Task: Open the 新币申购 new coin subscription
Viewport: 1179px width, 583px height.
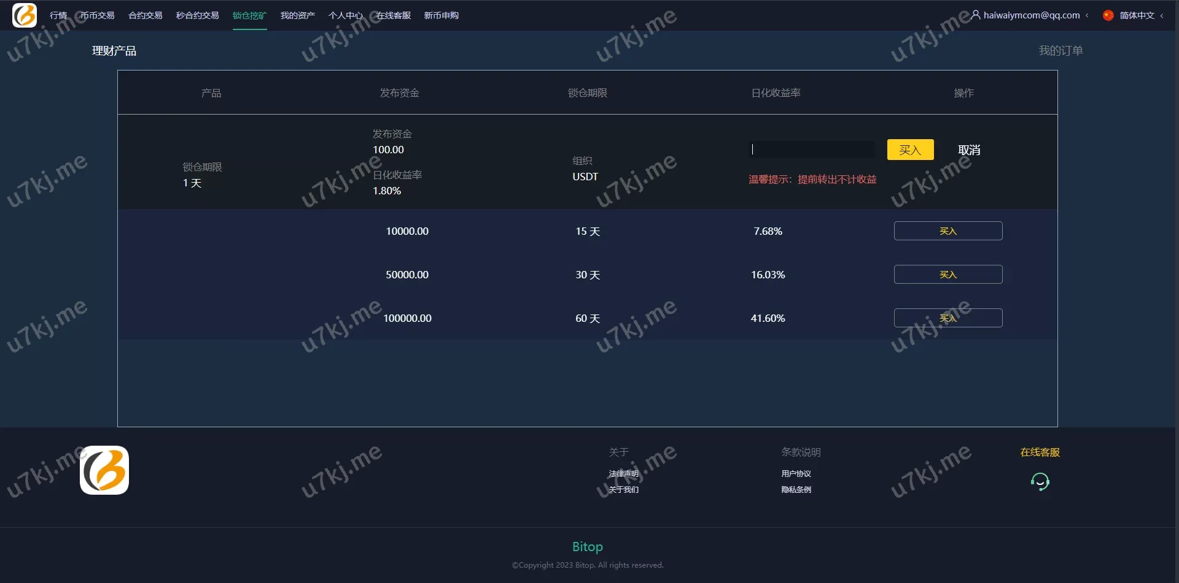Action: (x=442, y=15)
